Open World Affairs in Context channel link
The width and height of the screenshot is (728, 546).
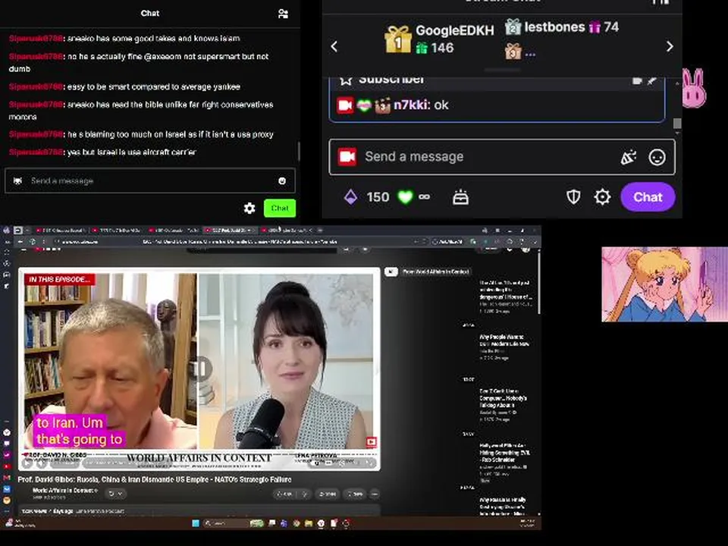[65, 491]
